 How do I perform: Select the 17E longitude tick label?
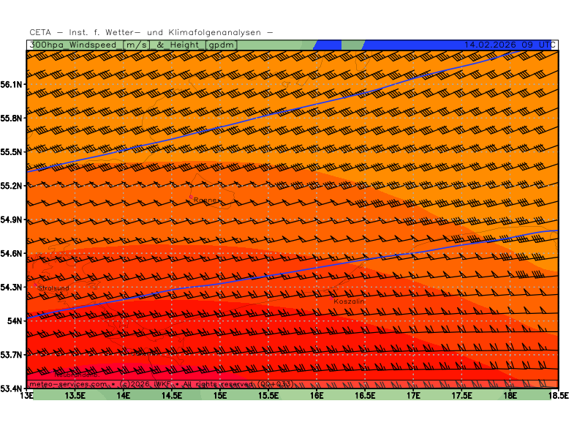click(x=413, y=395)
